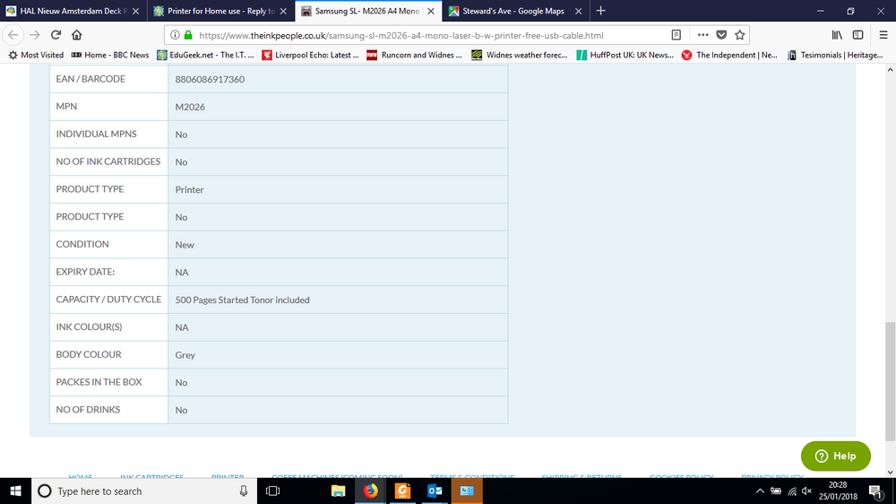Viewport: 896px width, 504px height.
Task: Open Task View on the taskbar
Action: pyautogui.click(x=273, y=491)
